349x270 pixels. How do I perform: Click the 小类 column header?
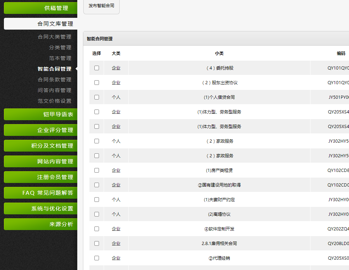click(x=219, y=53)
